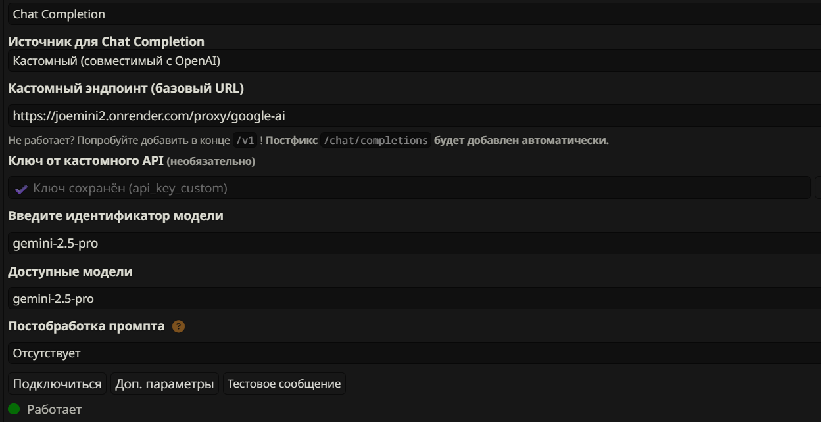Click the prompt post-processing help question mark
Image resolution: width=826 pixels, height=423 pixels.
click(178, 326)
